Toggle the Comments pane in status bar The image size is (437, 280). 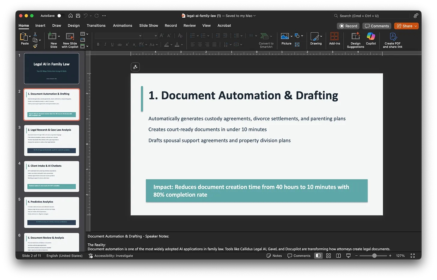[x=299, y=256]
